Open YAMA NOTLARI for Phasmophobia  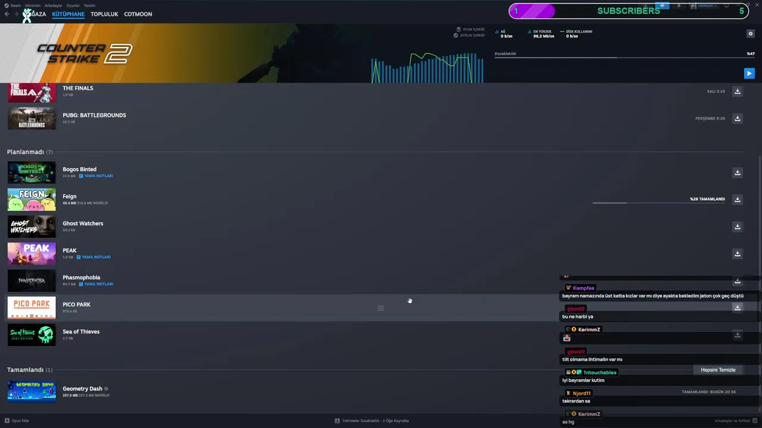[x=96, y=284]
